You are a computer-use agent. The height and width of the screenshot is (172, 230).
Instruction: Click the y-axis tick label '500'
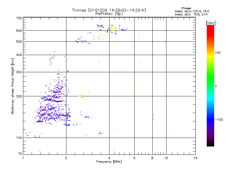click(19, 42)
